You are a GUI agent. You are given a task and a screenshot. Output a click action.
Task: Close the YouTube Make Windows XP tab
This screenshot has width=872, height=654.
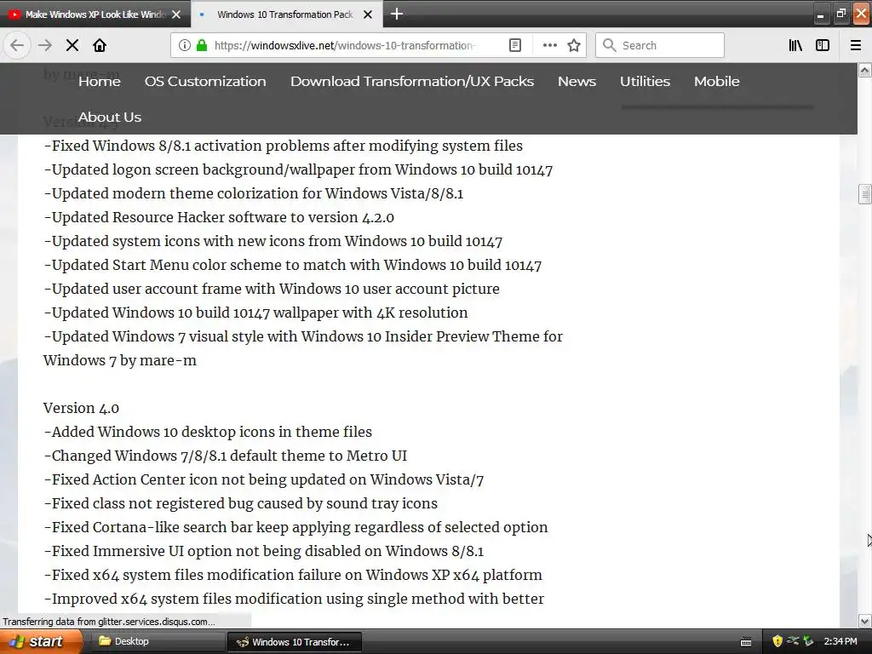coord(176,14)
